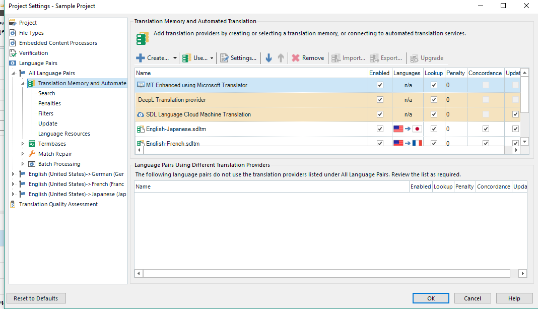Image resolution: width=538 pixels, height=309 pixels.
Task: Collapse Translation Memory and Automated node
Action: (x=23, y=83)
